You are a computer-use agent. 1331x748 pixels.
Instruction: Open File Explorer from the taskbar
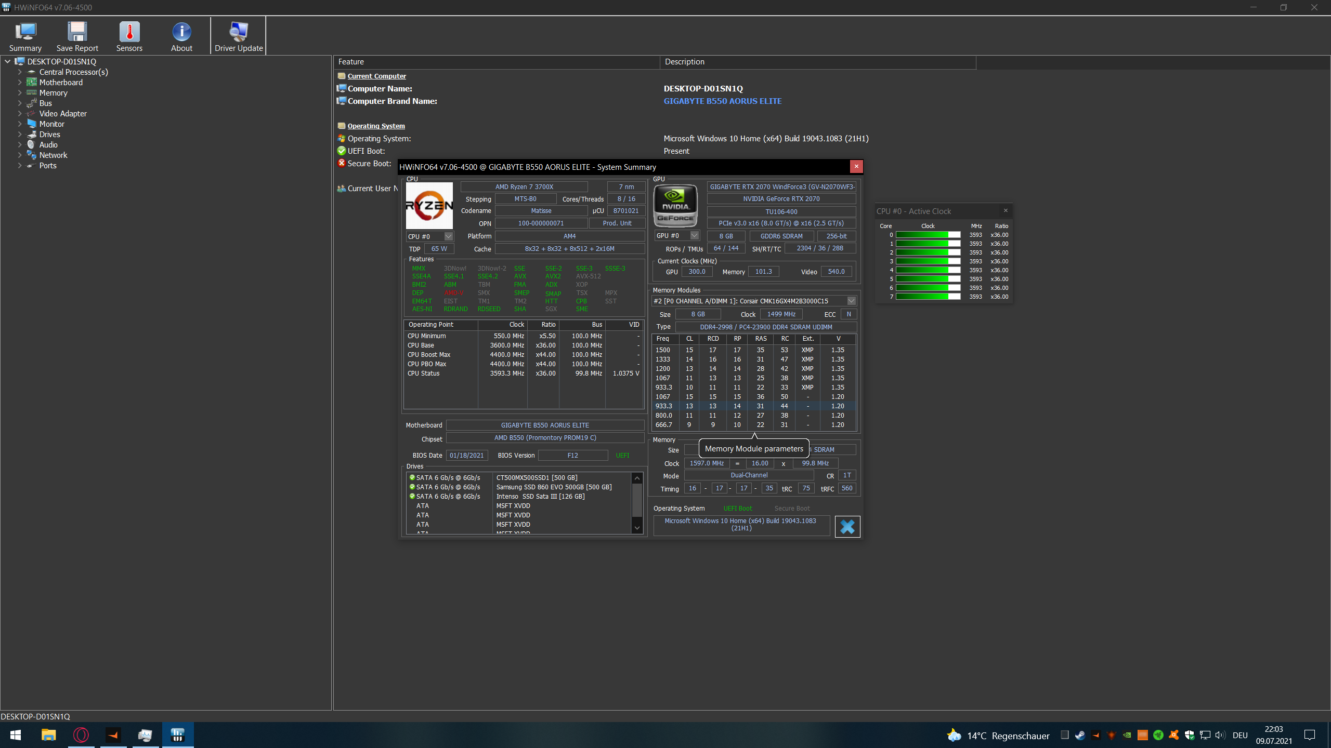[x=48, y=735]
